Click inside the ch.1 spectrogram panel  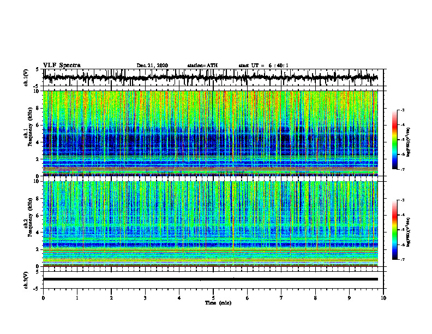[210, 133]
